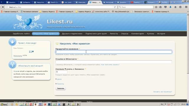Image resolution: width=189 pixels, height=106 pixels.
Task: Bookmark this page with the star icon
Action: click(156, 7)
